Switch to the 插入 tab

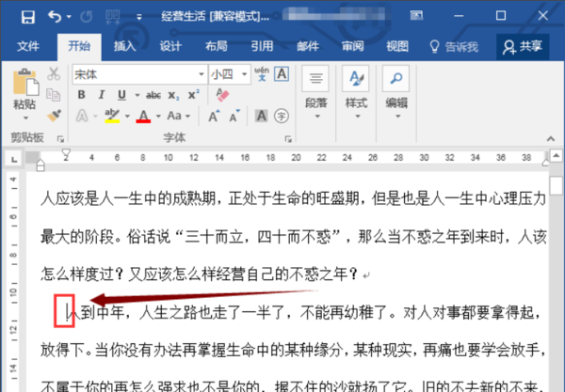pyautogui.click(x=124, y=46)
